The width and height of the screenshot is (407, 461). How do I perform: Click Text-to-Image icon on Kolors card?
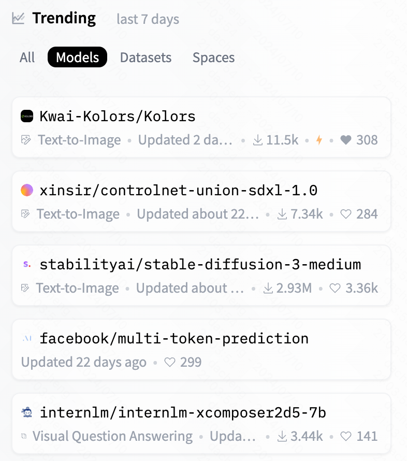(25, 140)
